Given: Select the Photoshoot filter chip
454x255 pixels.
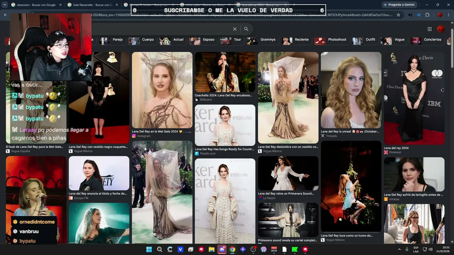Looking at the screenshot, I should click(x=332, y=40).
